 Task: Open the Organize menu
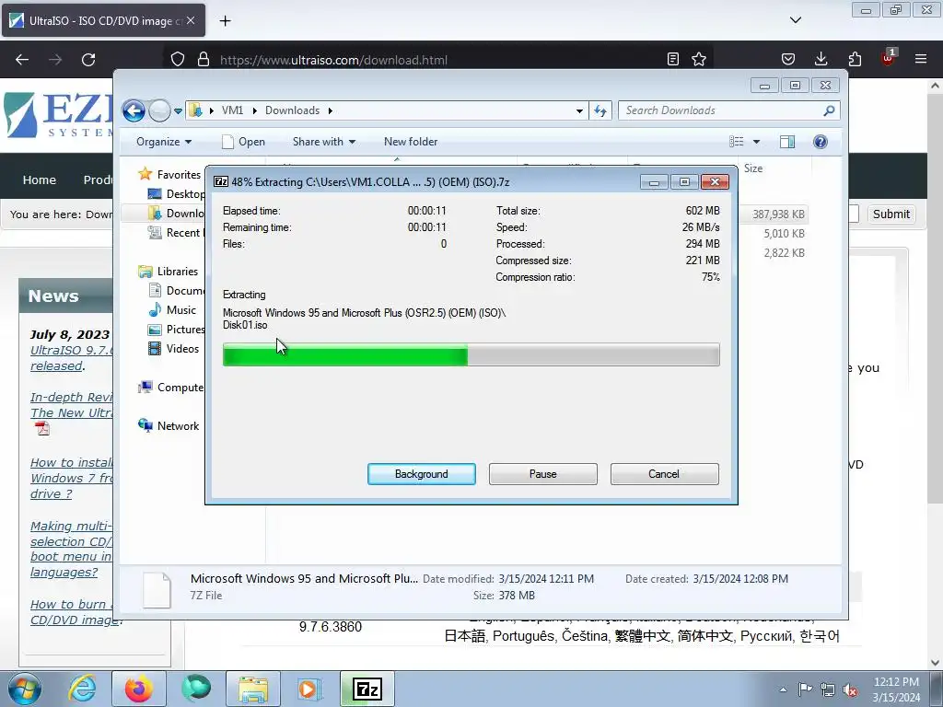pyautogui.click(x=164, y=142)
